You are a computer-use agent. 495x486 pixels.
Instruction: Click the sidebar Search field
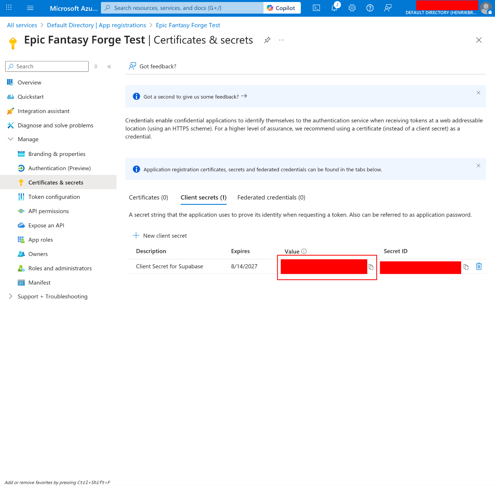47,66
